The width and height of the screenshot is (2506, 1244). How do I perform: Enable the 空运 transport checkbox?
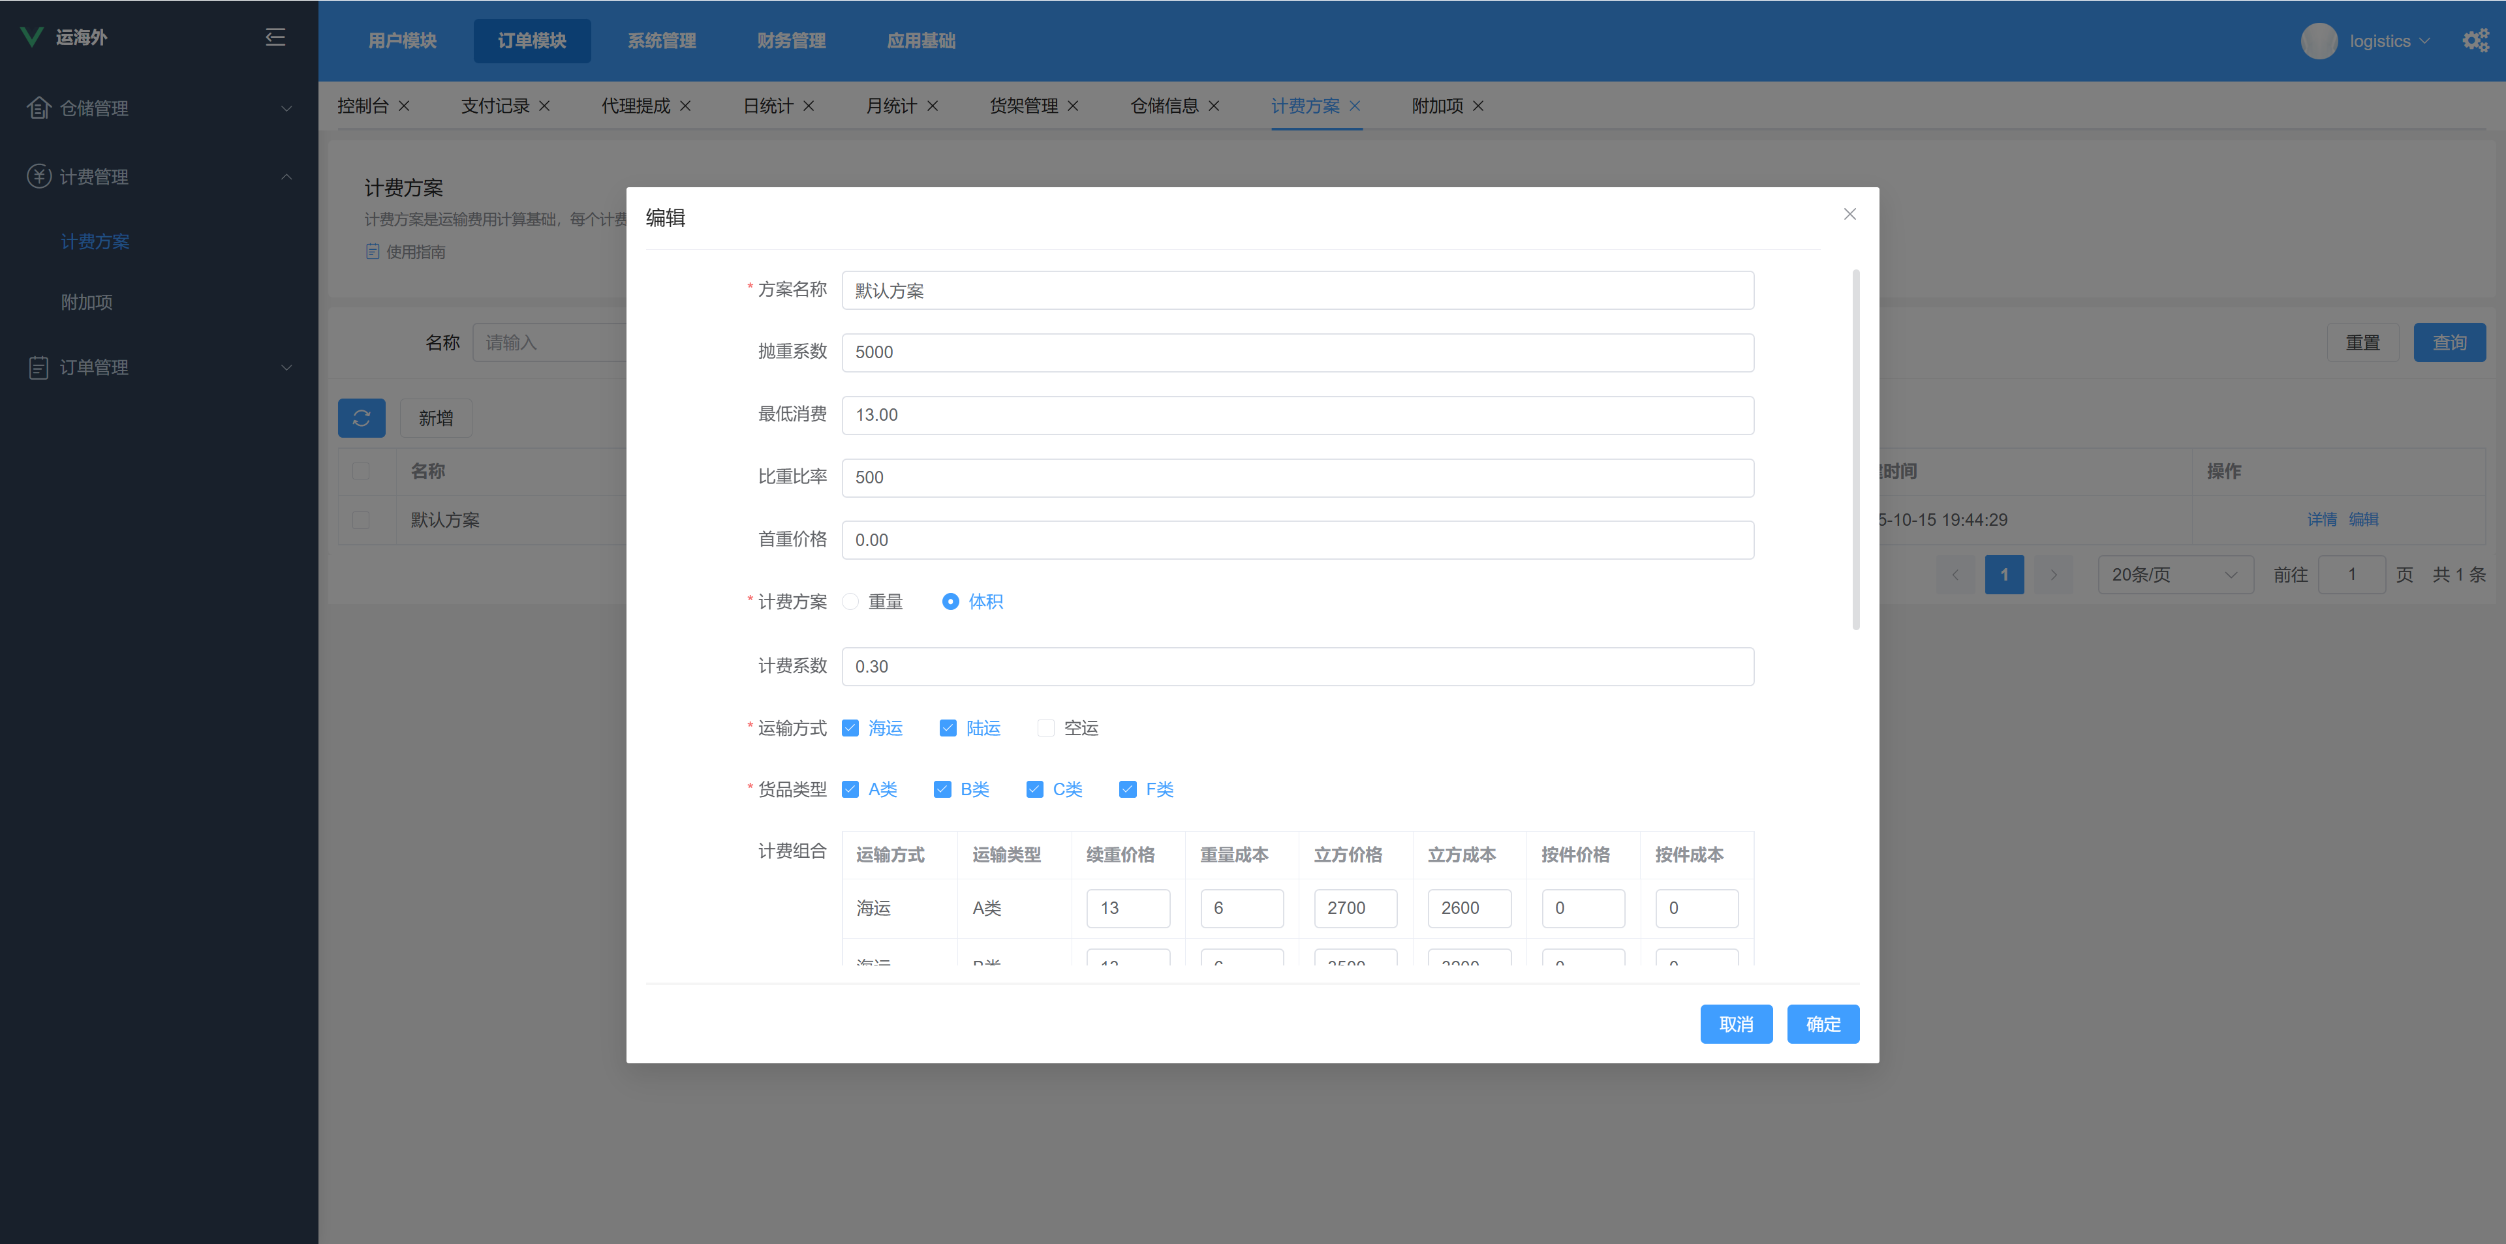click(1045, 729)
